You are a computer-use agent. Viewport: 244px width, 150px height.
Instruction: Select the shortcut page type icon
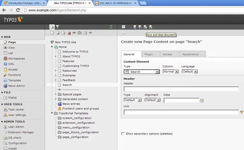pyautogui.click(x=63, y=33)
